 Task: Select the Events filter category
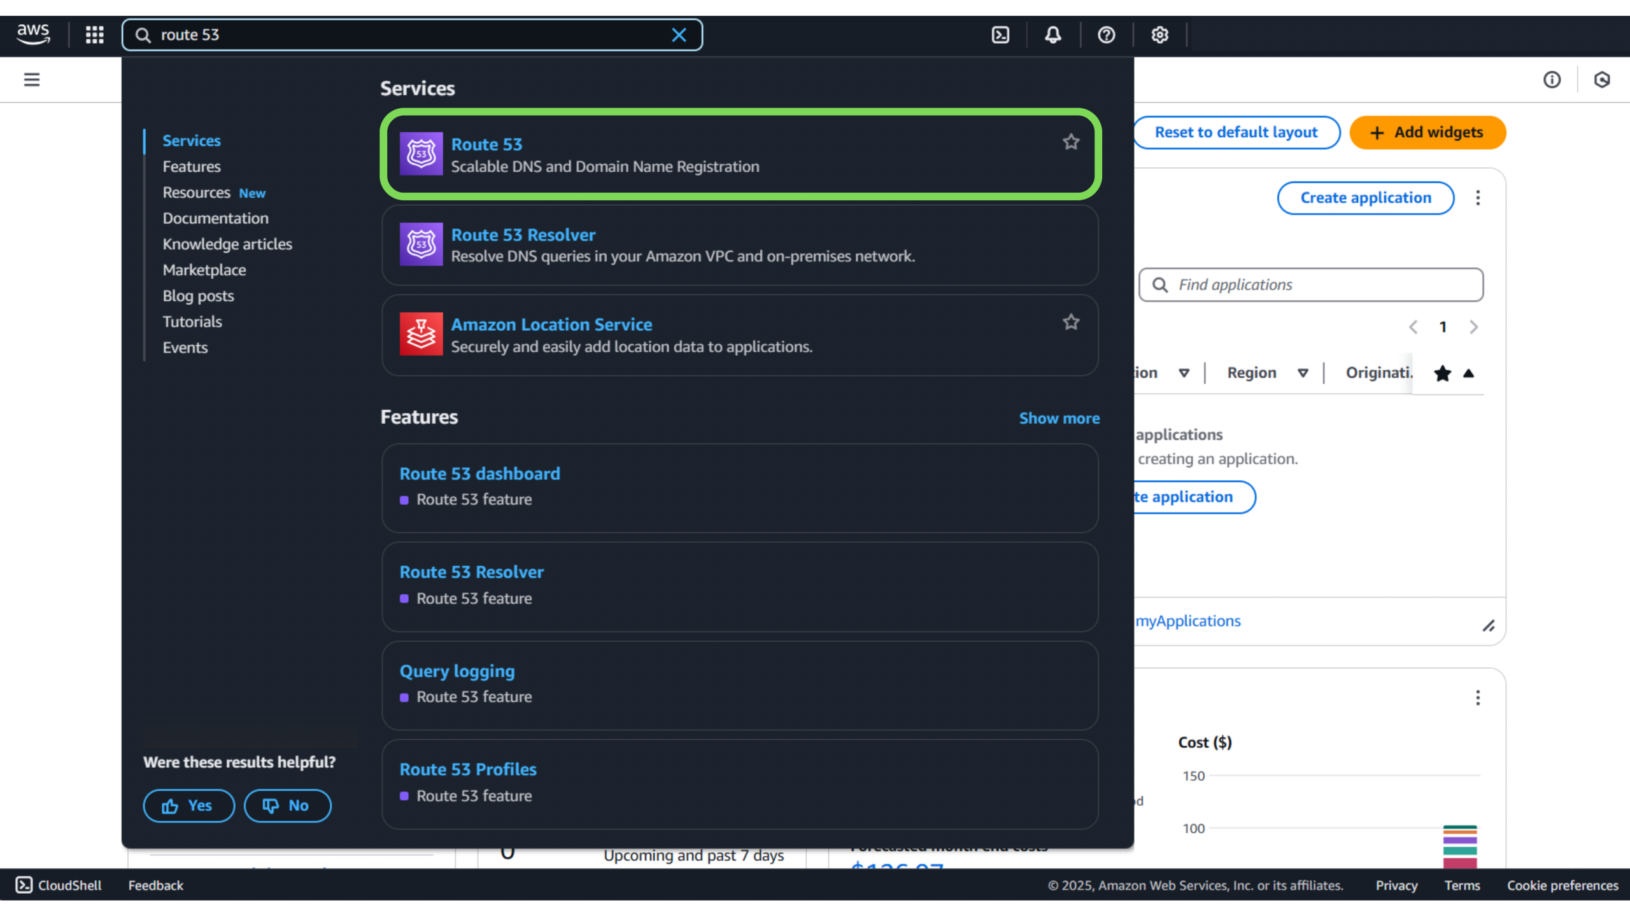[x=185, y=348]
